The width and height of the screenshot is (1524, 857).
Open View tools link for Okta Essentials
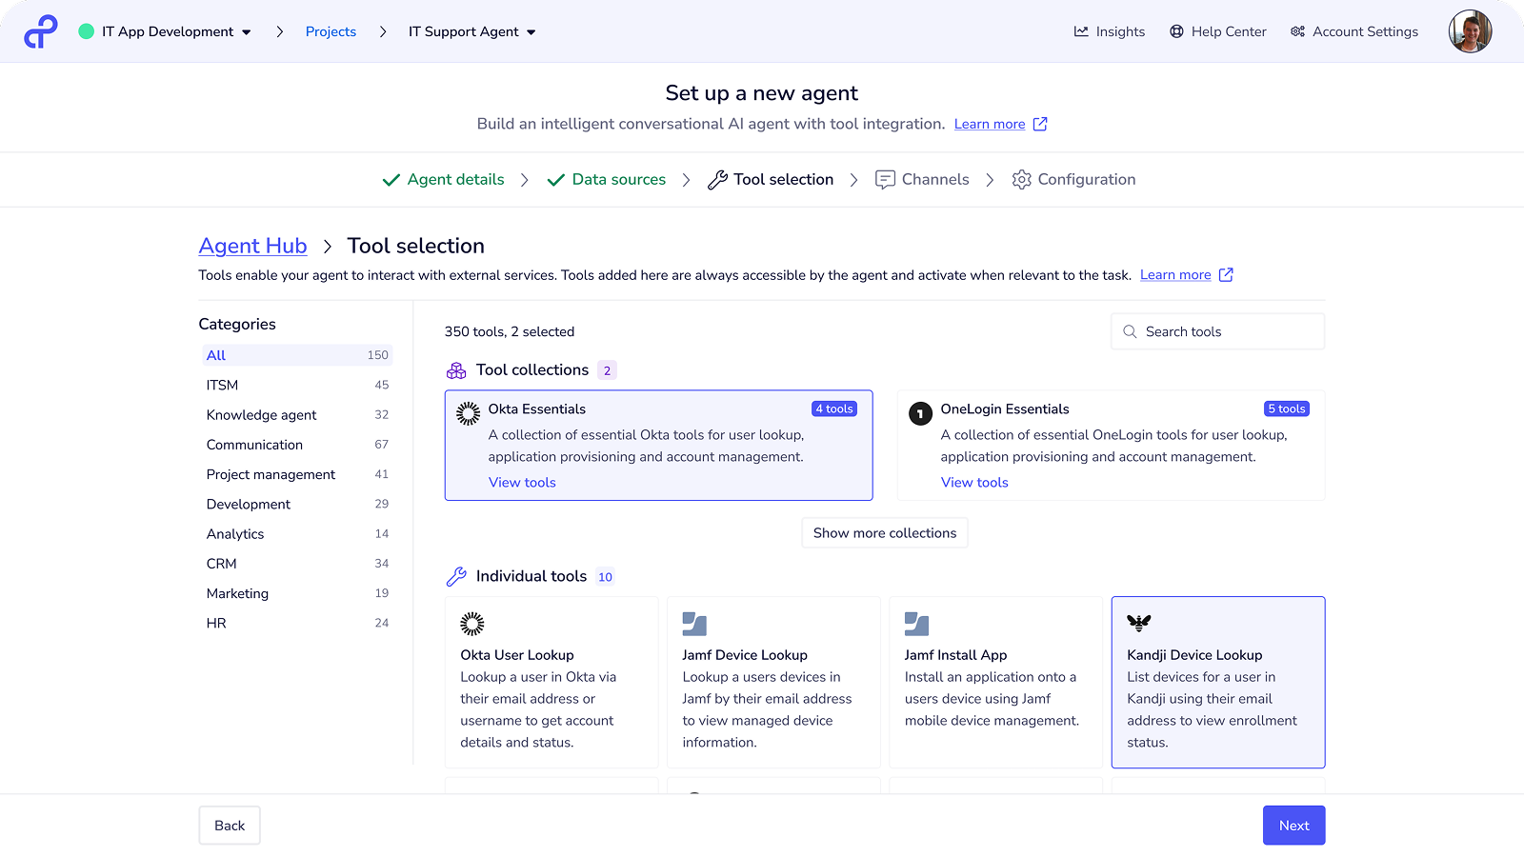(522, 483)
